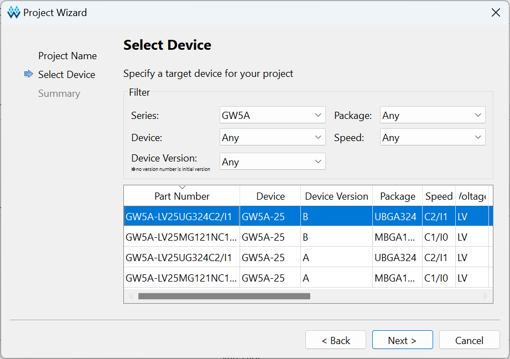Click UBGA324 package cell in the version A row

[x=398, y=258]
